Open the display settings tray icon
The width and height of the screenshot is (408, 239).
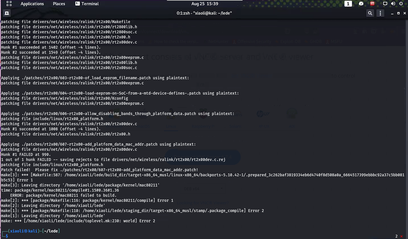(x=385, y=3)
